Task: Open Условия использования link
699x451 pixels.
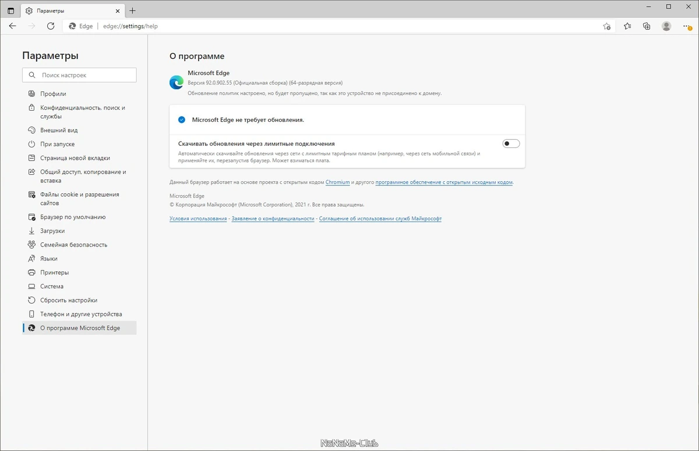Action: tap(198, 219)
